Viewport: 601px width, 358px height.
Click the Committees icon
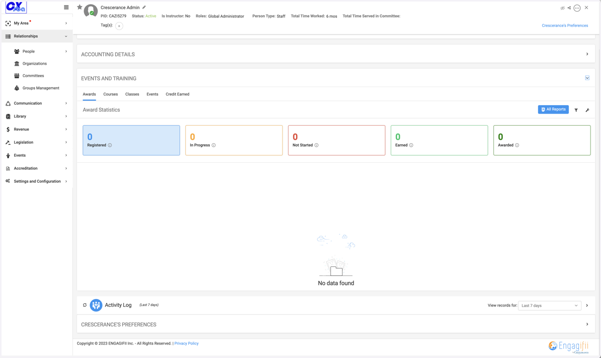(x=17, y=76)
